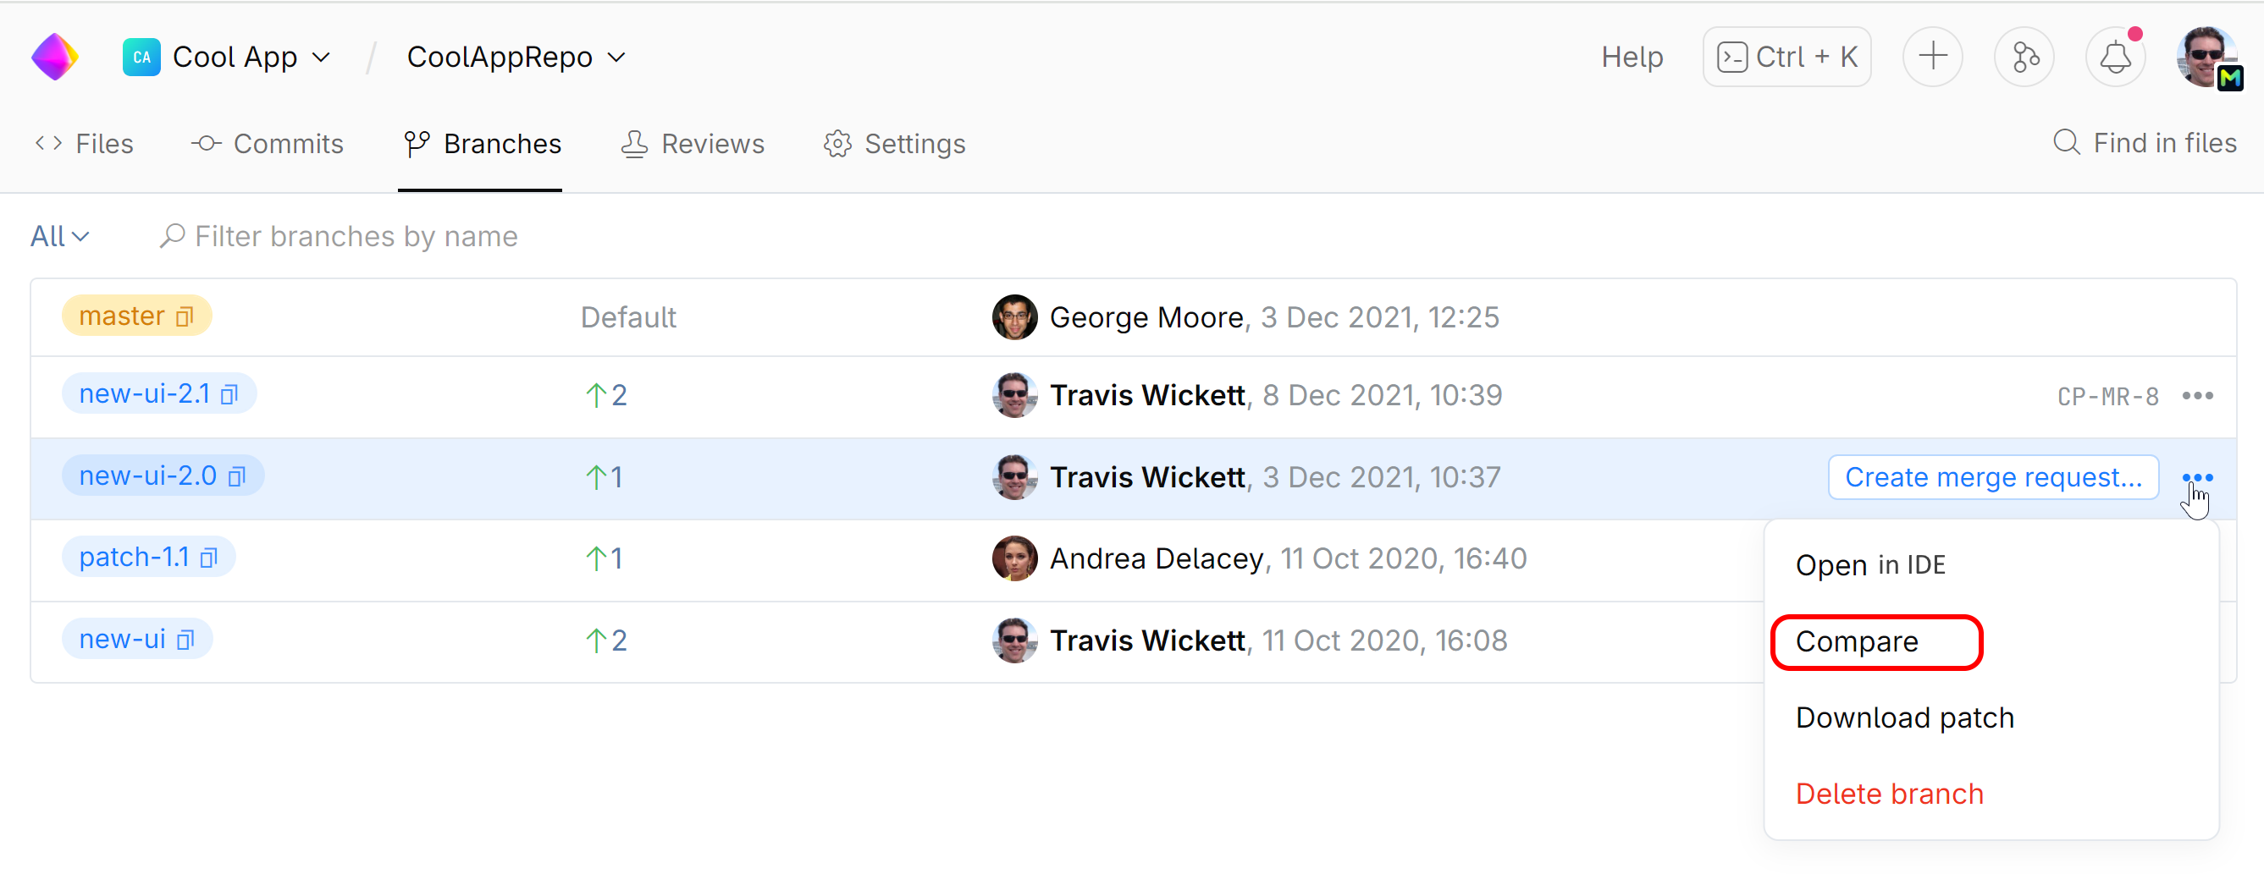The image size is (2264, 885).
Task: Open the All branches filter dropdown
Action: 60,236
